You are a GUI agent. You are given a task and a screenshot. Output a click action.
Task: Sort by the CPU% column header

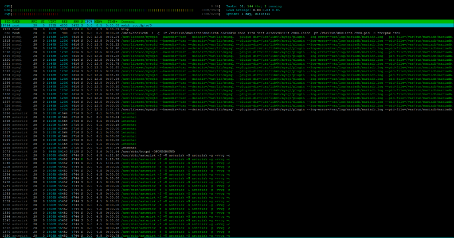tap(89, 22)
